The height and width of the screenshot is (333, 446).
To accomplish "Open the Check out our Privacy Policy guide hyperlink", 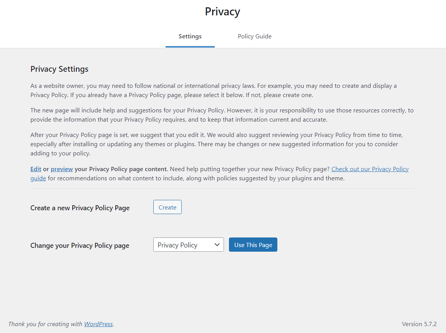I will click(x=370, y=169).
